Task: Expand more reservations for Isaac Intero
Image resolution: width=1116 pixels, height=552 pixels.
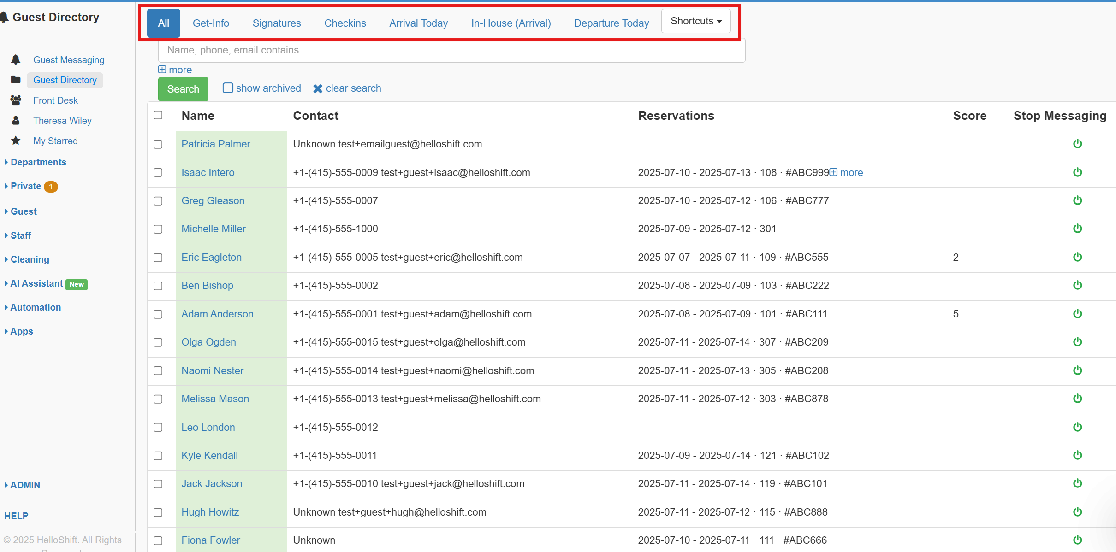Action: point(847,172)
